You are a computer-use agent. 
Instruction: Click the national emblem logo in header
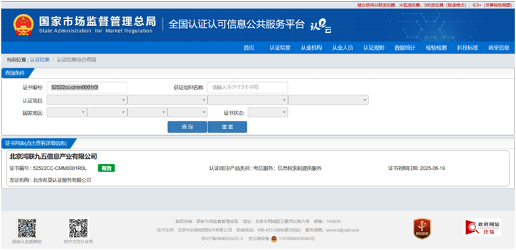click(24, 25)
